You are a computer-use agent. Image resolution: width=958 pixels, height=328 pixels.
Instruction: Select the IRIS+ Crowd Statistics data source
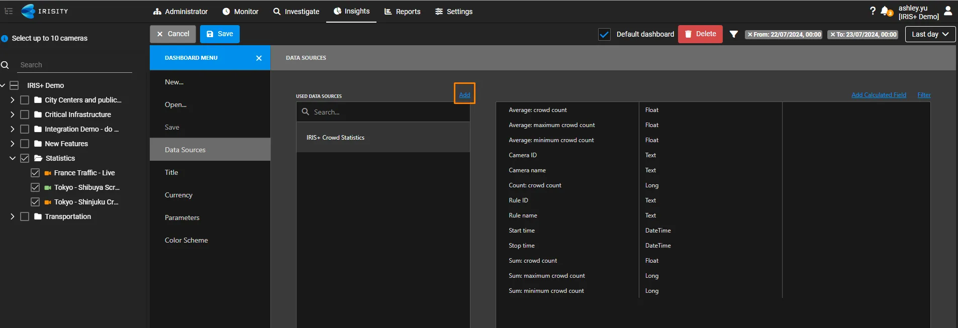[383, 137]
